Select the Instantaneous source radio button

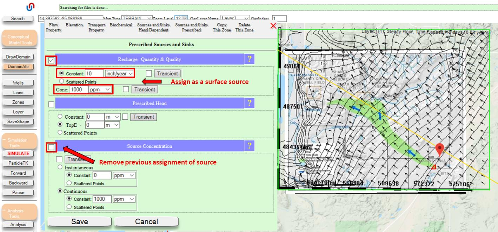(60, 167)
